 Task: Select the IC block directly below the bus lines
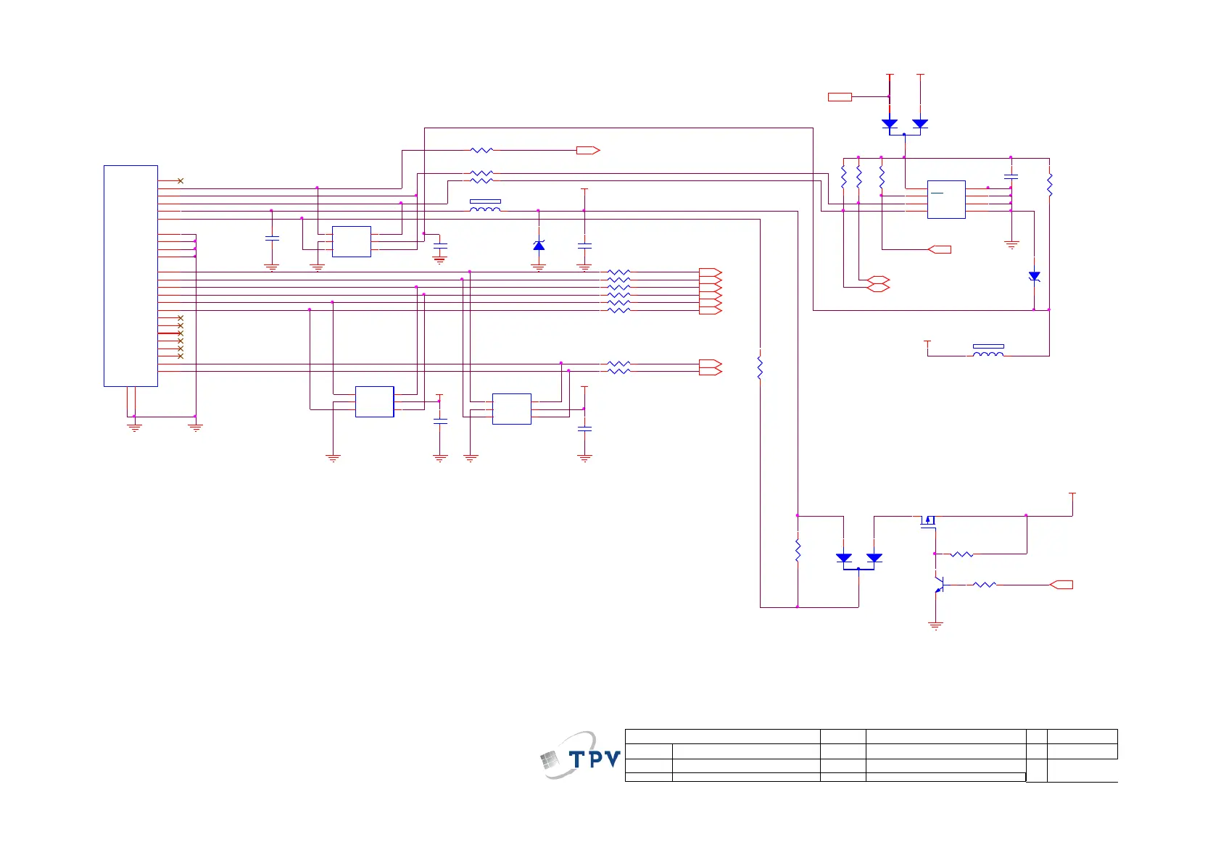click(x=352, y=241)
